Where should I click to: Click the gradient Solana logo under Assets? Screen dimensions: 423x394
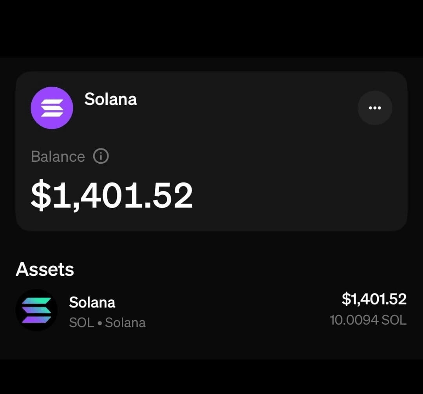36,310
